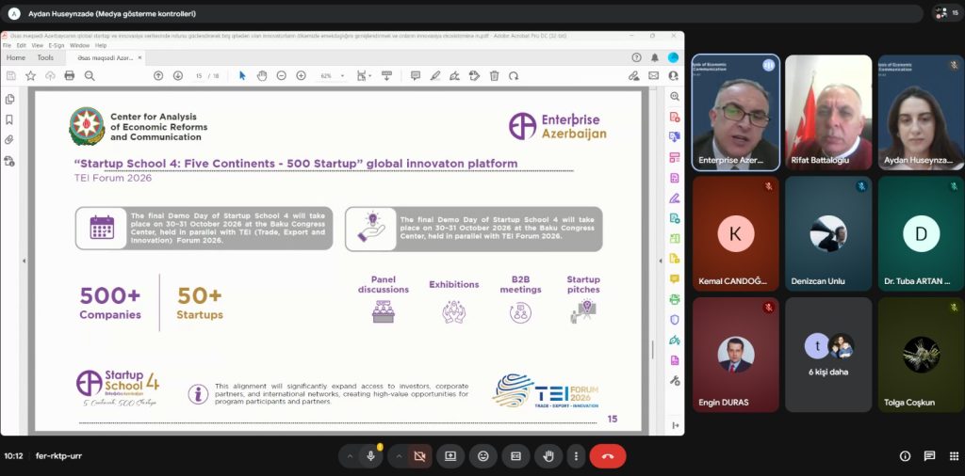This screenshot has width=965, height=476.
Task: Click the Acrobat vertical scrollbar
Action: point(652,348)
